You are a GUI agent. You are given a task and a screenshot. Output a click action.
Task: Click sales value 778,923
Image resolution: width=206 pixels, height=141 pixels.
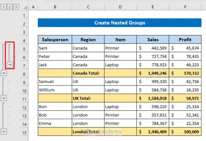153,65
